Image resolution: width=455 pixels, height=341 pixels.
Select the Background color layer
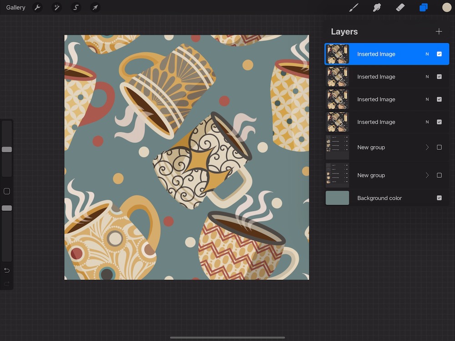[379, 198]
